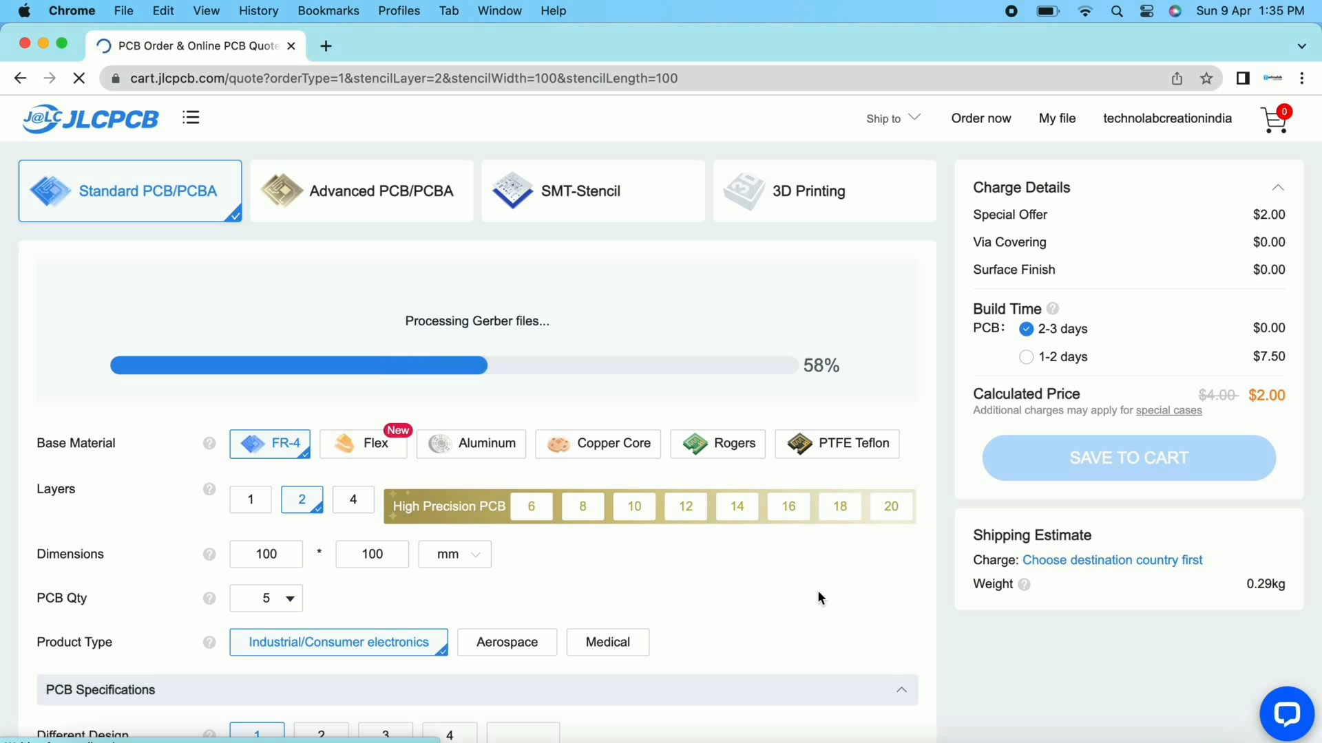
Task: Click the browser address bar URL
Action: tap(404, 78)
